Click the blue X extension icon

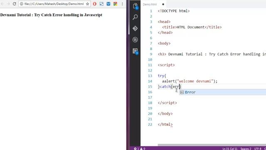108,4
